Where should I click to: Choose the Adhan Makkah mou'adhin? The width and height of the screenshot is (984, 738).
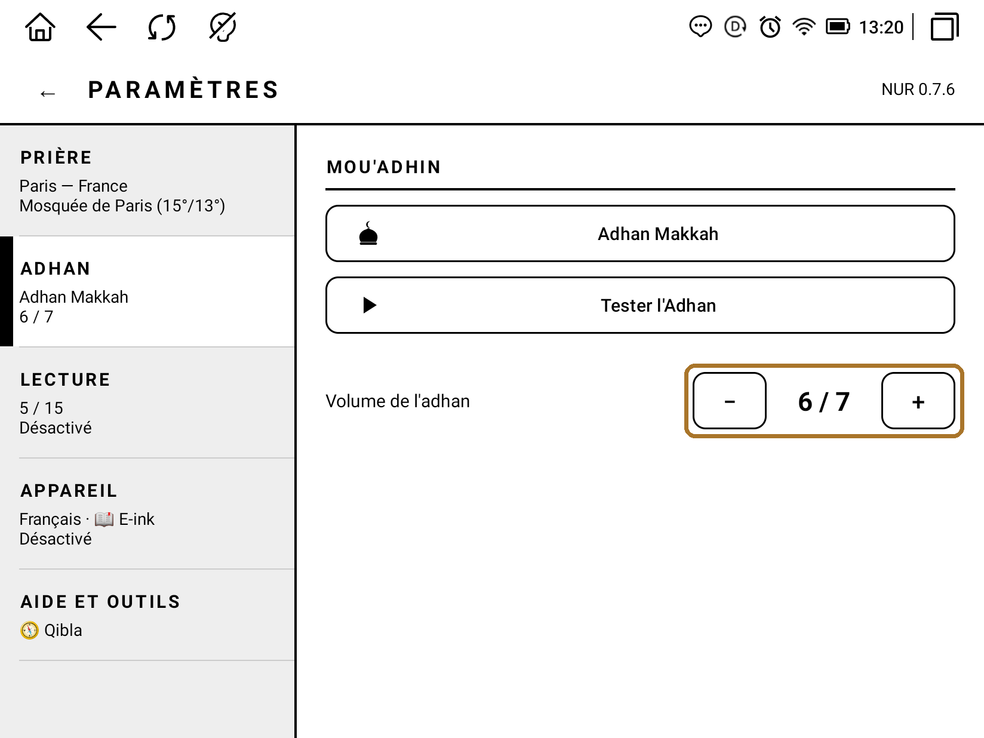(x=640, y=233)
